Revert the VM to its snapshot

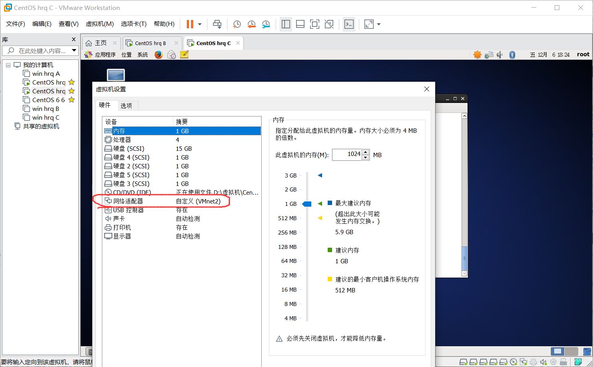[251, 24]
